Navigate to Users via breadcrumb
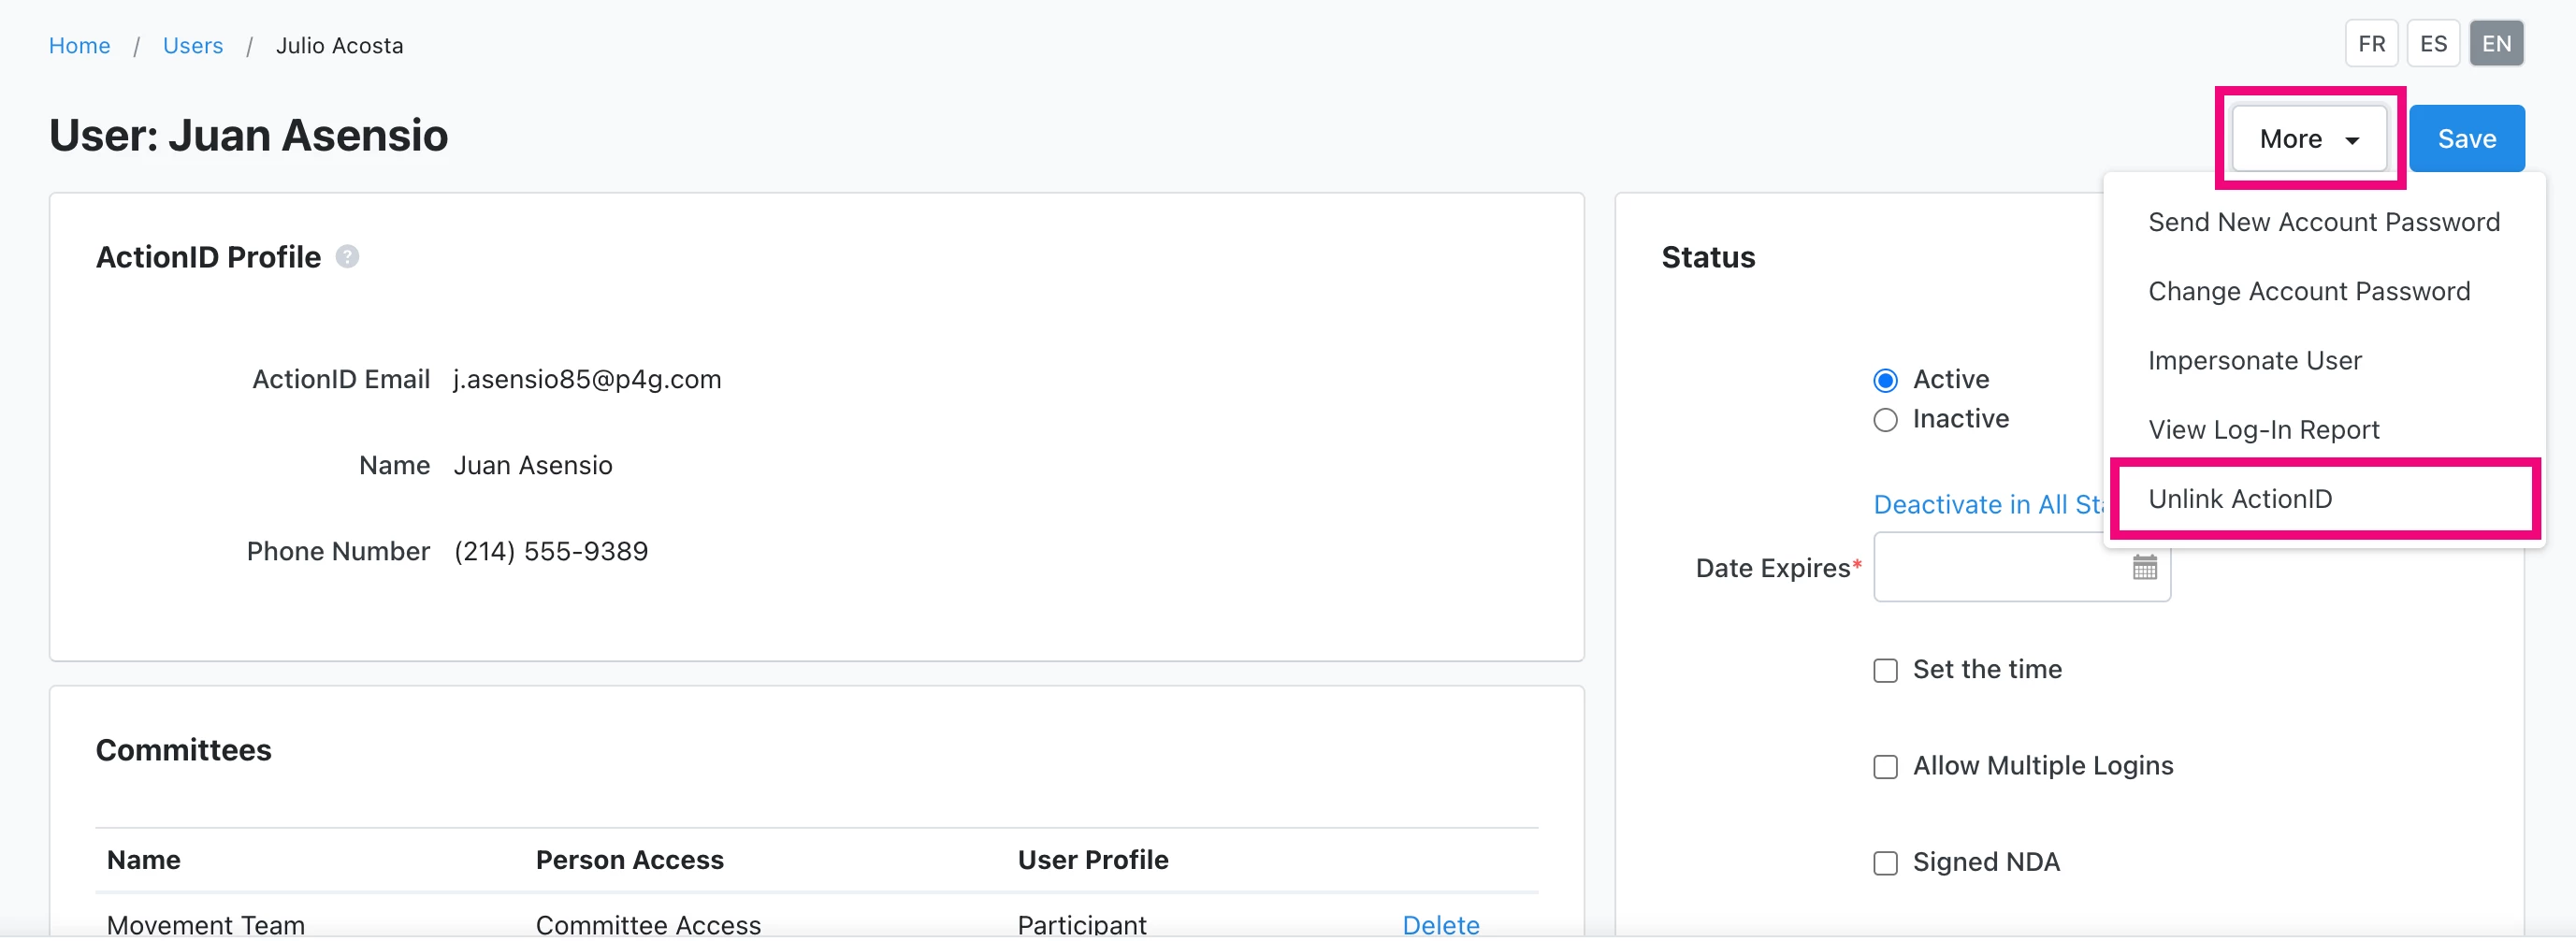 [193, 45]
